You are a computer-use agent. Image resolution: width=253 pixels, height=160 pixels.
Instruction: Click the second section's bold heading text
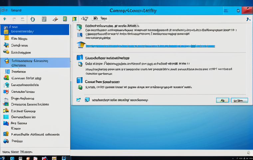coord(107,58)
